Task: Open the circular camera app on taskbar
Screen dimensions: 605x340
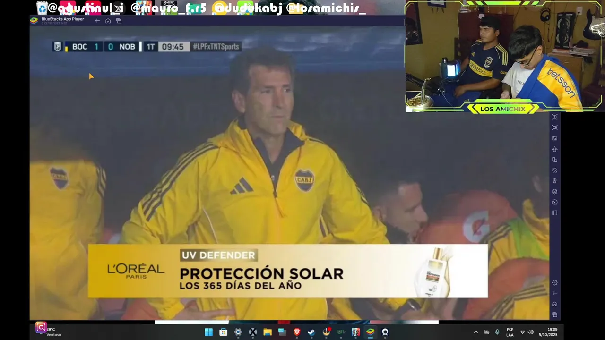Action: pyautogui.click(x=385, y=332)
